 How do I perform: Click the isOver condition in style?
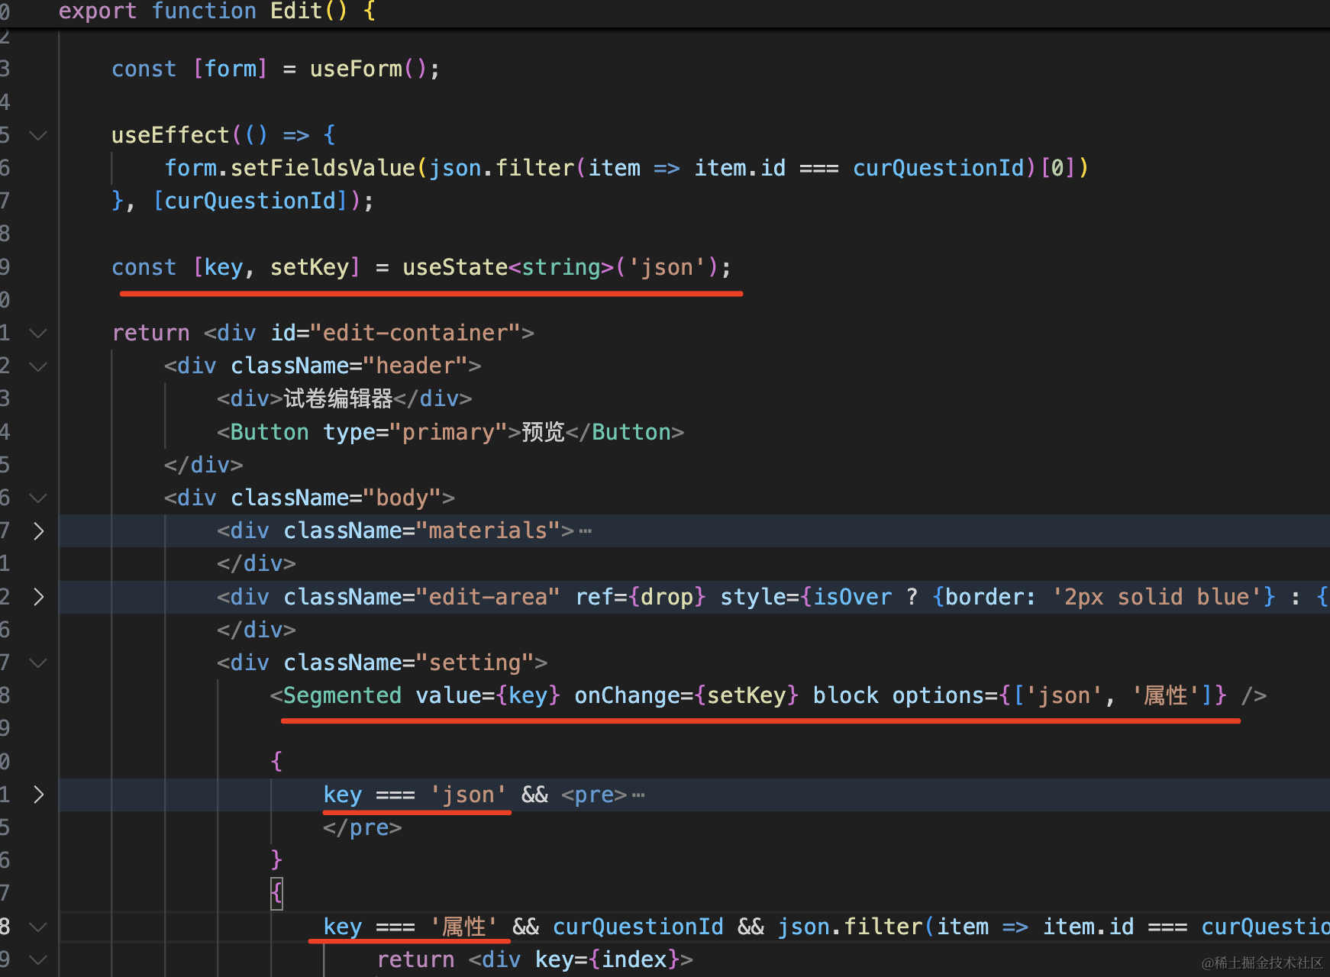tap(852, 597)
